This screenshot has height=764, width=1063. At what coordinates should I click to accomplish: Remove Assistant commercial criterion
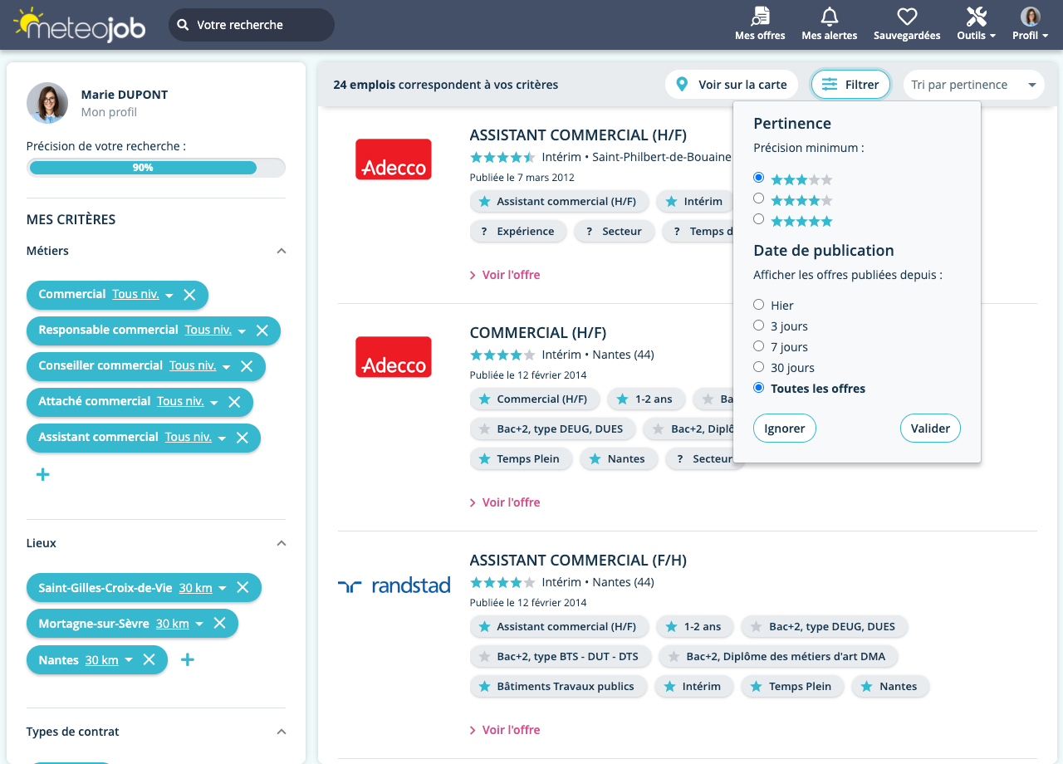pos(242,438)
